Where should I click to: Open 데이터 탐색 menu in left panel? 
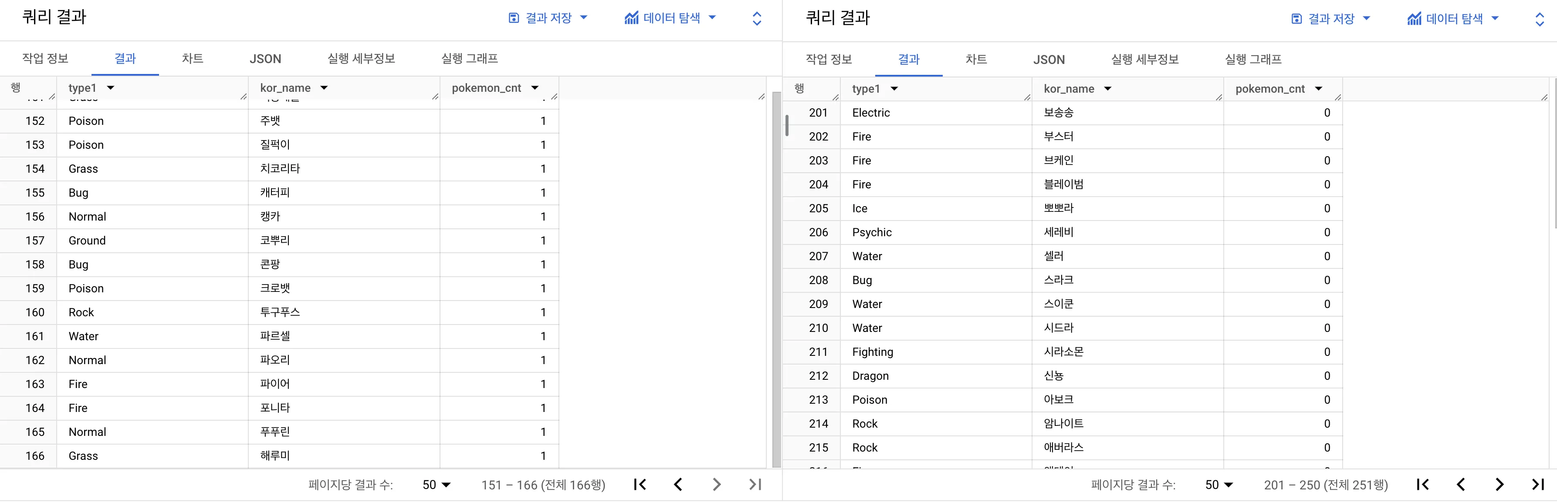point(670,18)
